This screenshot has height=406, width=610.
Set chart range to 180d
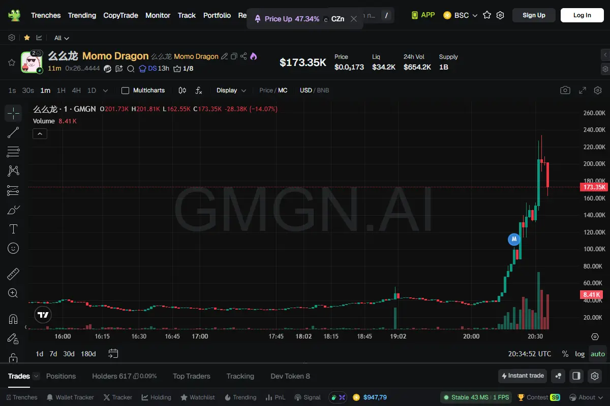(88, 354)
